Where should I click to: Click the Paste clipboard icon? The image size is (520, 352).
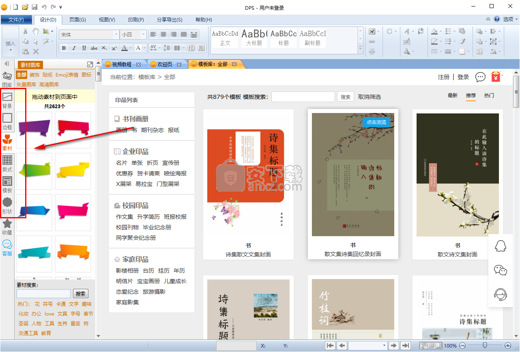click(x=25, y=51)
